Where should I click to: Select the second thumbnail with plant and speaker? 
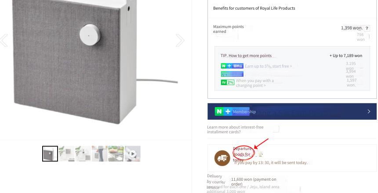pos(66,154)
